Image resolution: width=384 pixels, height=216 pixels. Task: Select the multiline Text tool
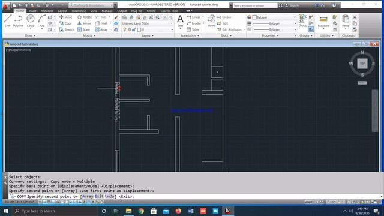[x=180, y=21]
